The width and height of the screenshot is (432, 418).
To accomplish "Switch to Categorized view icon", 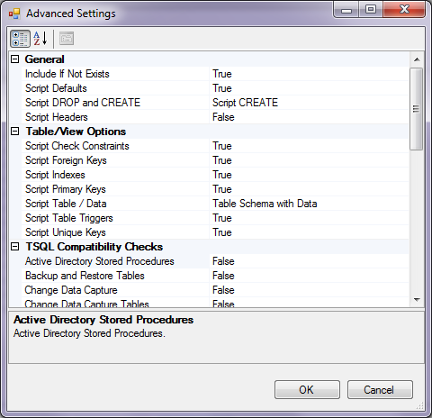I will coord(20,39).
